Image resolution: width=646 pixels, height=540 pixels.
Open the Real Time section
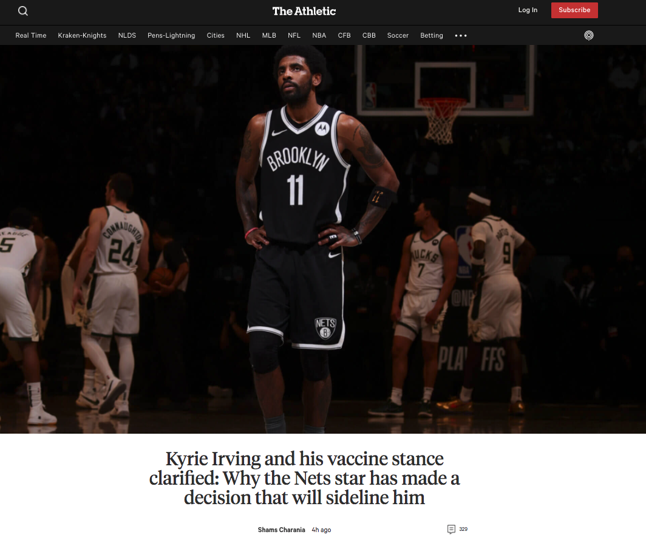click(31, 35)
